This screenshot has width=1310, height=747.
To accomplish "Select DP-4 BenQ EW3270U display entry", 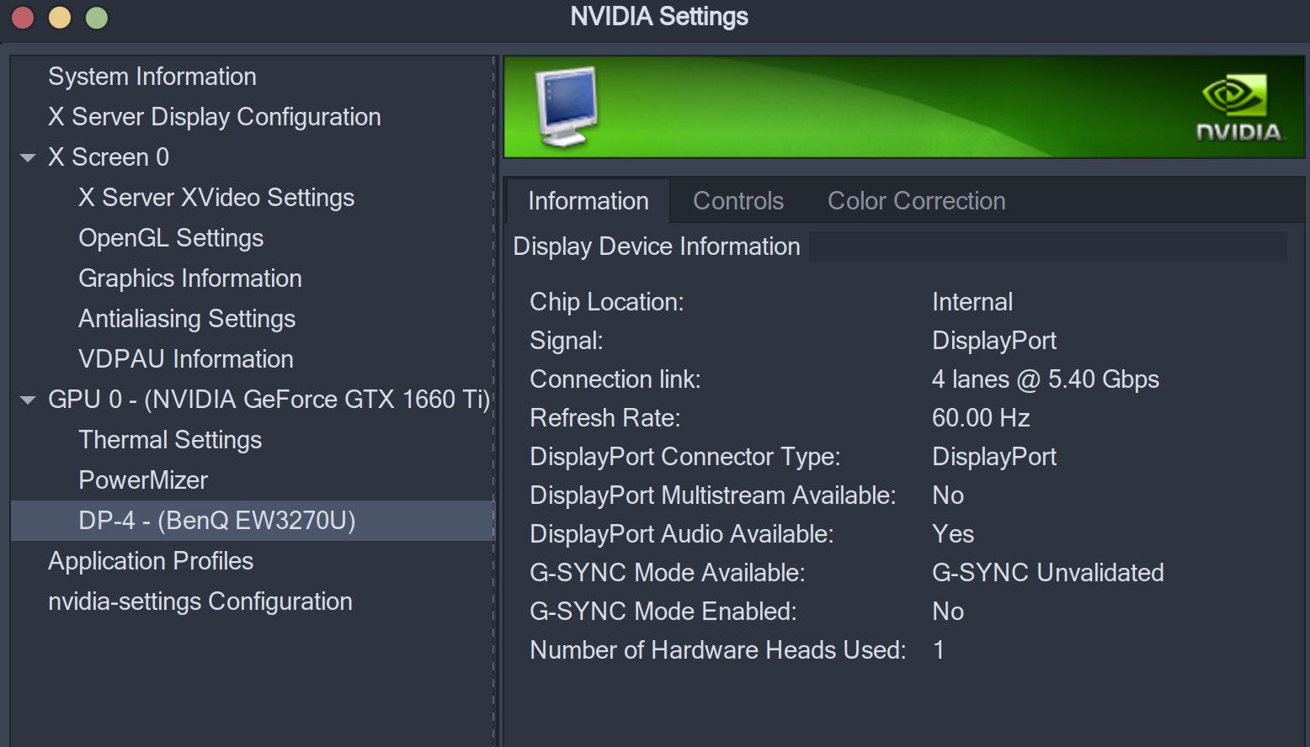I will tap(253, 521).
